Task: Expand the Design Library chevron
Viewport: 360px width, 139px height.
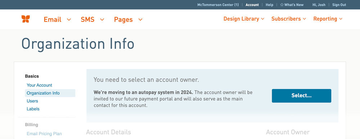Action: tap(263, 19)
